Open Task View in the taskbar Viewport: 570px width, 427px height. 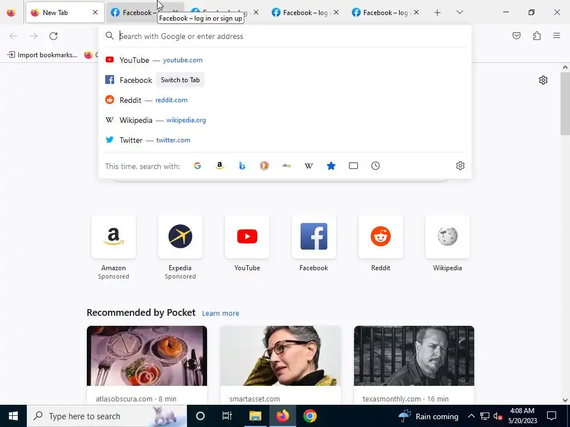pos(227,416)
